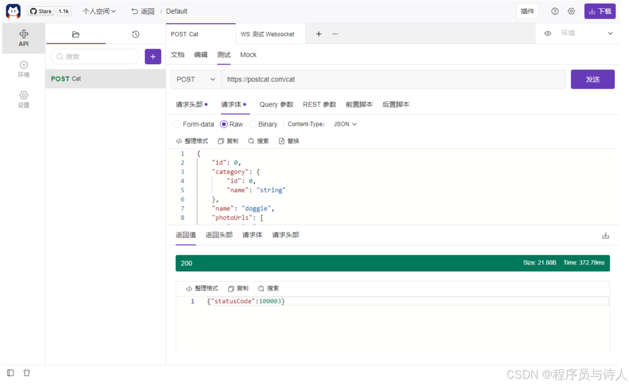Click 搜索 in the response toolbar

click(x=268, y=289)
